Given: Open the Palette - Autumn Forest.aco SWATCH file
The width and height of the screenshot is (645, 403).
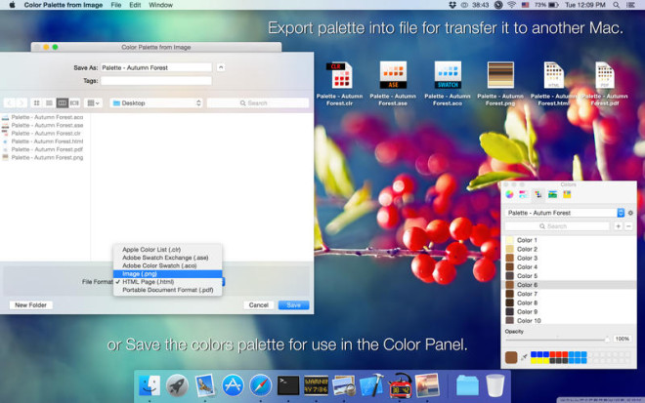Looking at the screenshot, I should coord(448,80).
